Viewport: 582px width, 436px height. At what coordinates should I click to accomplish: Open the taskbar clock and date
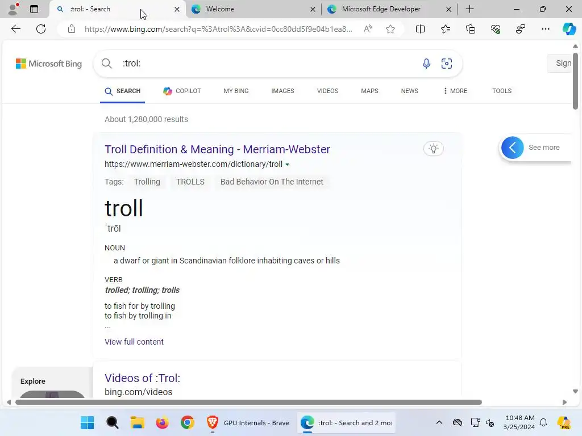pos(519,422)
